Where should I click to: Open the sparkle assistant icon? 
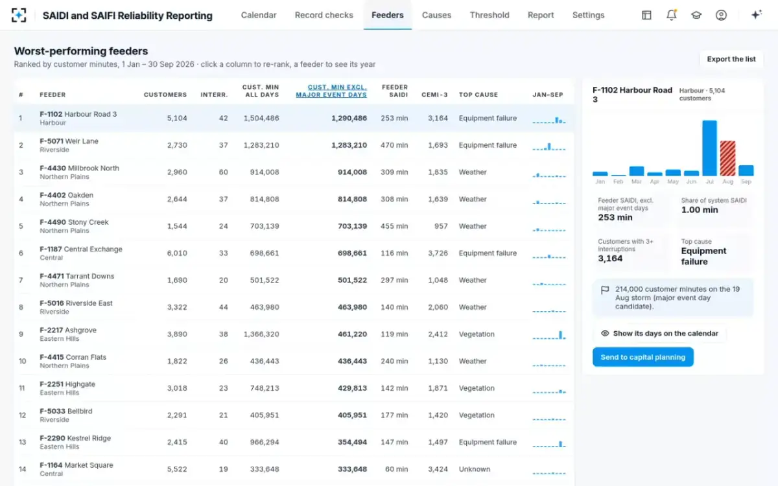(756, 15)
